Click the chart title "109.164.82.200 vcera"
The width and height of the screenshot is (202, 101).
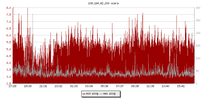(x=101, y=3)
